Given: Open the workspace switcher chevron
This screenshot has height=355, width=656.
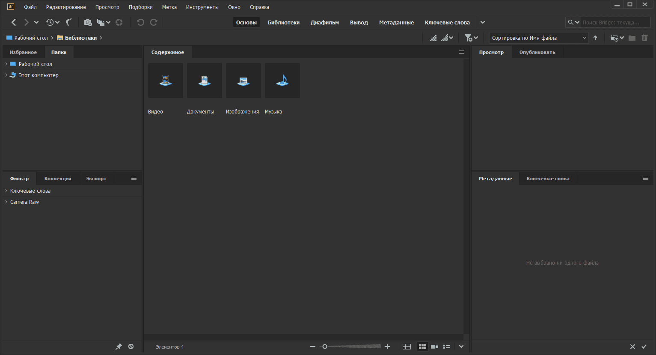Looking at the screenshot, I should (x=483, y=22).
